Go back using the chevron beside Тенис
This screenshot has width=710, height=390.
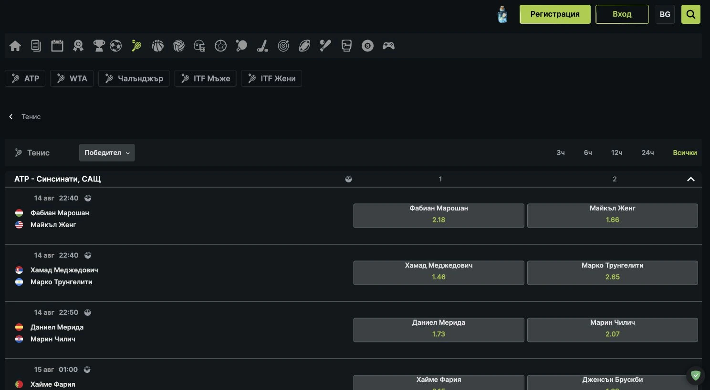(x=11, y=117)
